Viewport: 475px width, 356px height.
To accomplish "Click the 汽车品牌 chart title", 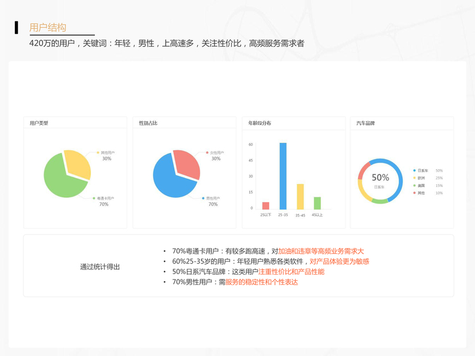I will pyautogui.click(x=366, y=123).
